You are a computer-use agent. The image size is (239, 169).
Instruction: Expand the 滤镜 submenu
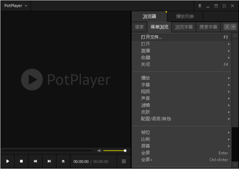click(x=182, y=105)
